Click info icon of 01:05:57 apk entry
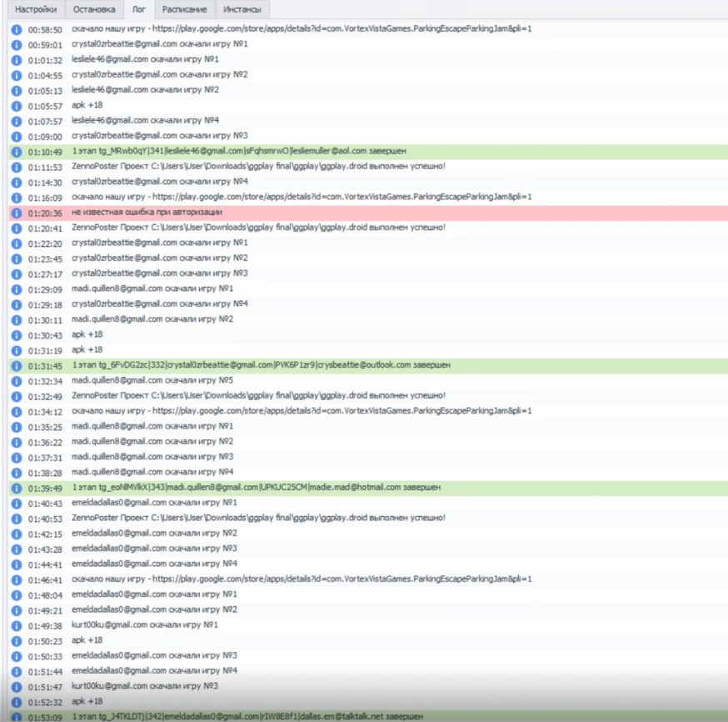Viewport: 728px width, 722px height. [17, 106]
